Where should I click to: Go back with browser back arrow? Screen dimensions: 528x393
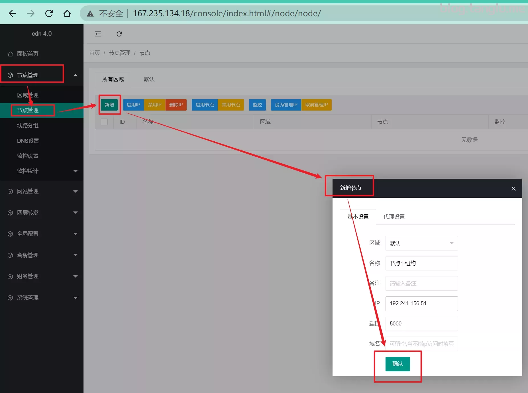click(13, 13)
